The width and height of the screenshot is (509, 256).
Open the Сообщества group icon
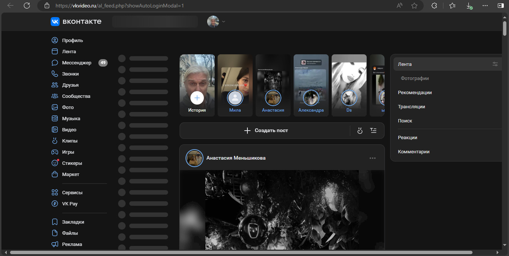click(x=55, y=96)
